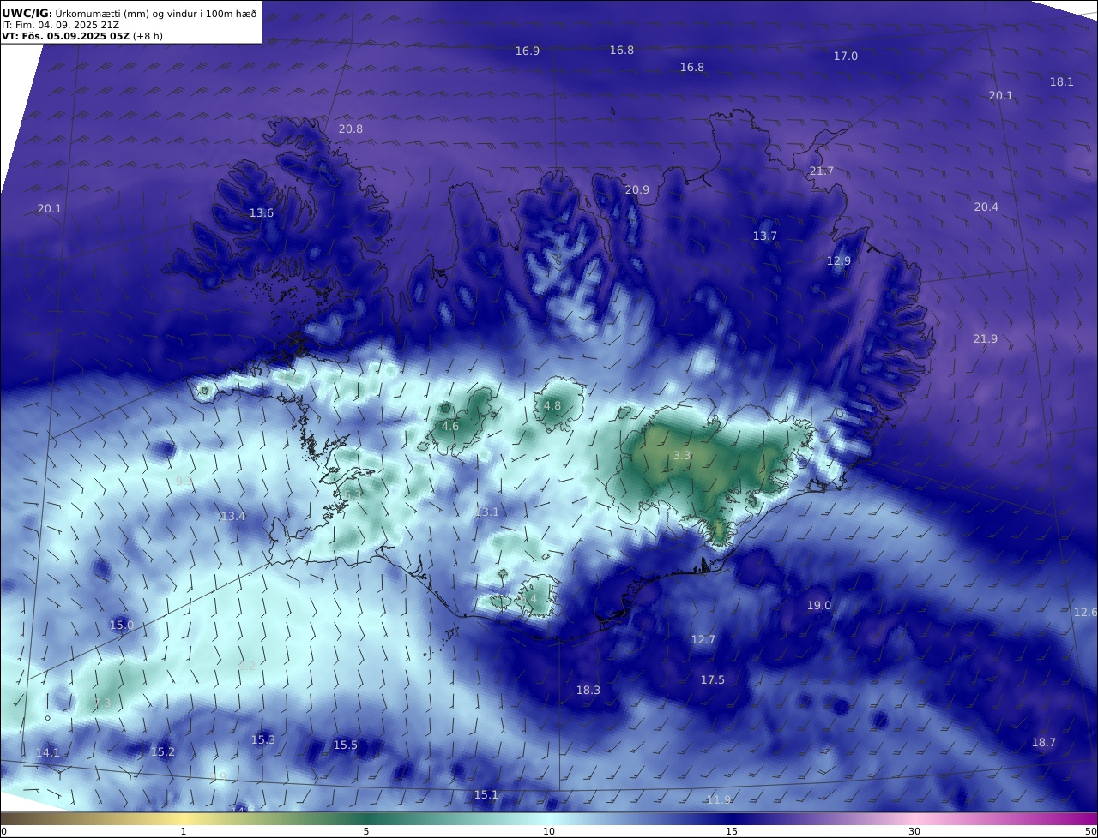Click the 20.4 precipitation value
This screenshot has height=838, width=1098.
986,207
